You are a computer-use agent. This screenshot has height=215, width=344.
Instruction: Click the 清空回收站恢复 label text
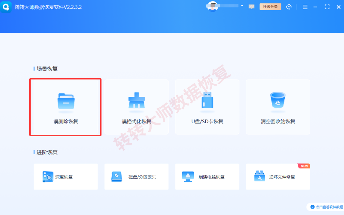[278, 121]
